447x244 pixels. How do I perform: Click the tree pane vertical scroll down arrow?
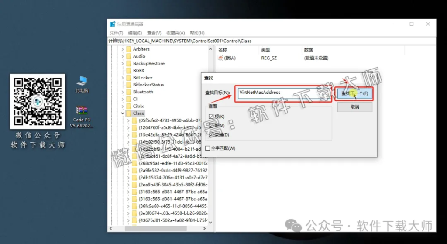(x=211, y=222)
